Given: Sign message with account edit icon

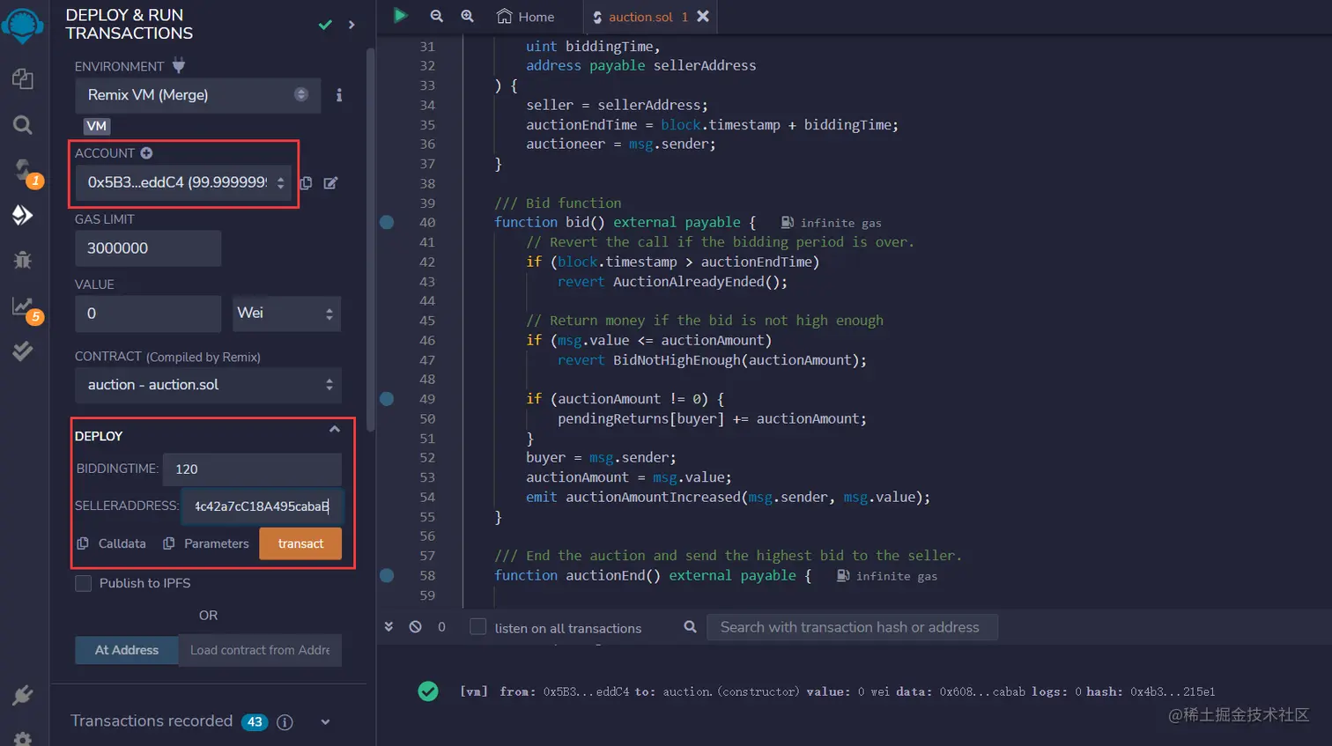Looking at the screenshot, I should click(330, 183).
